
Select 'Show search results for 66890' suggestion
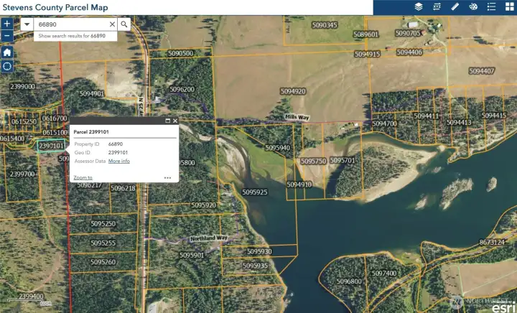pos(72,35)
